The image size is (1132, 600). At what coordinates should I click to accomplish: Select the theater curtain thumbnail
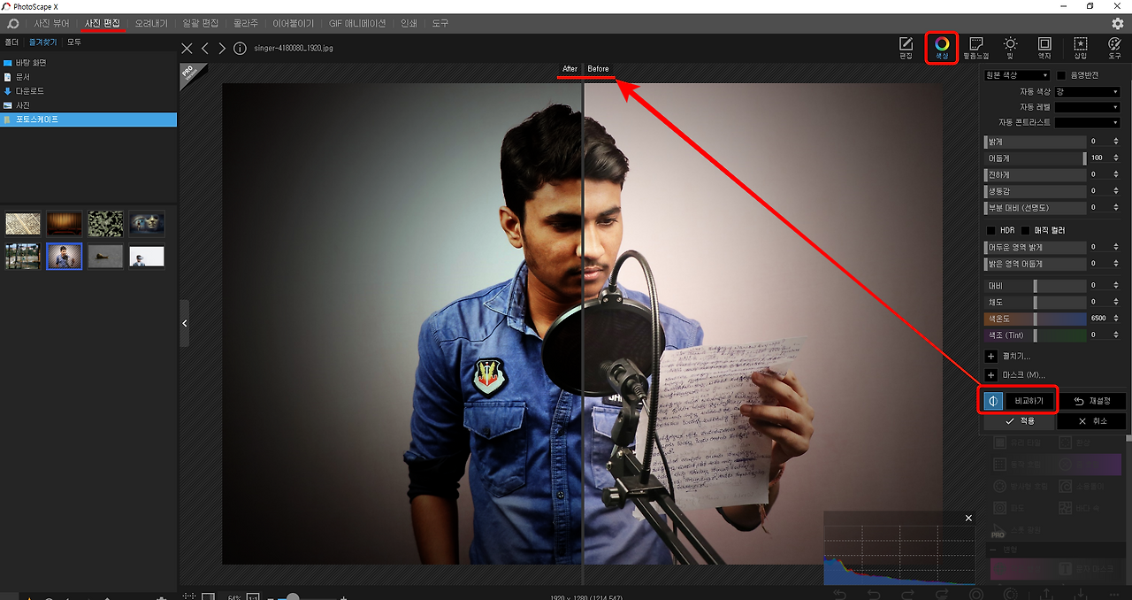tap(65, 223)
